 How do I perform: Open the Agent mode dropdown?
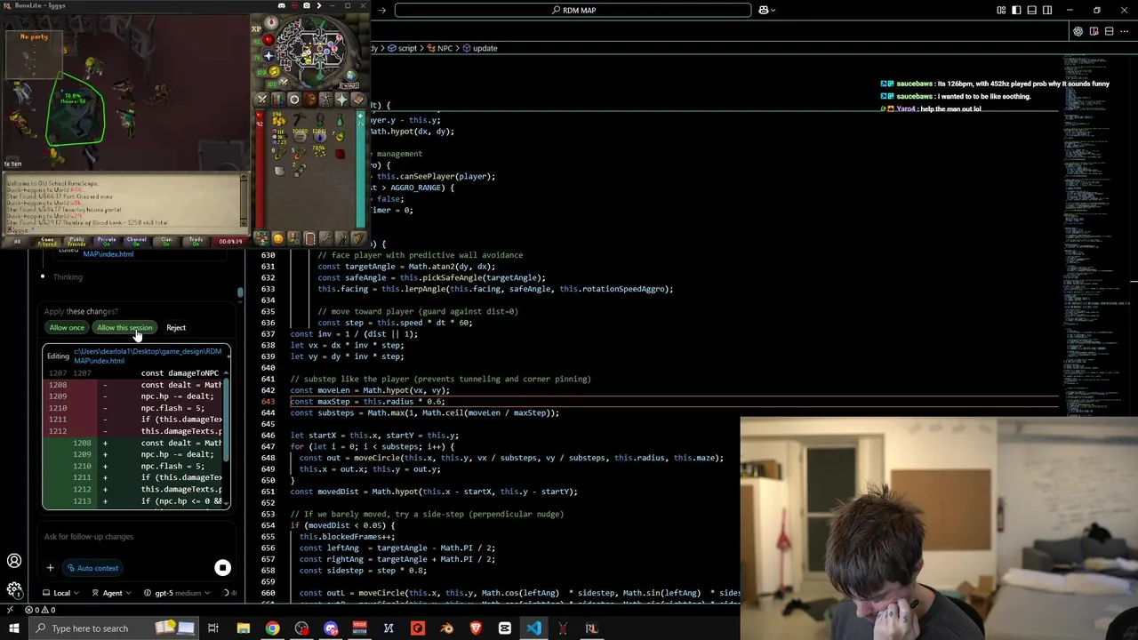click(112, 593)
